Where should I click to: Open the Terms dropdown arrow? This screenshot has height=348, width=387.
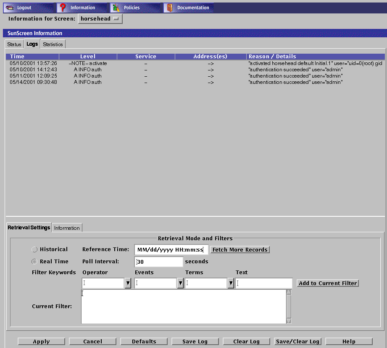tap(231, 283)
